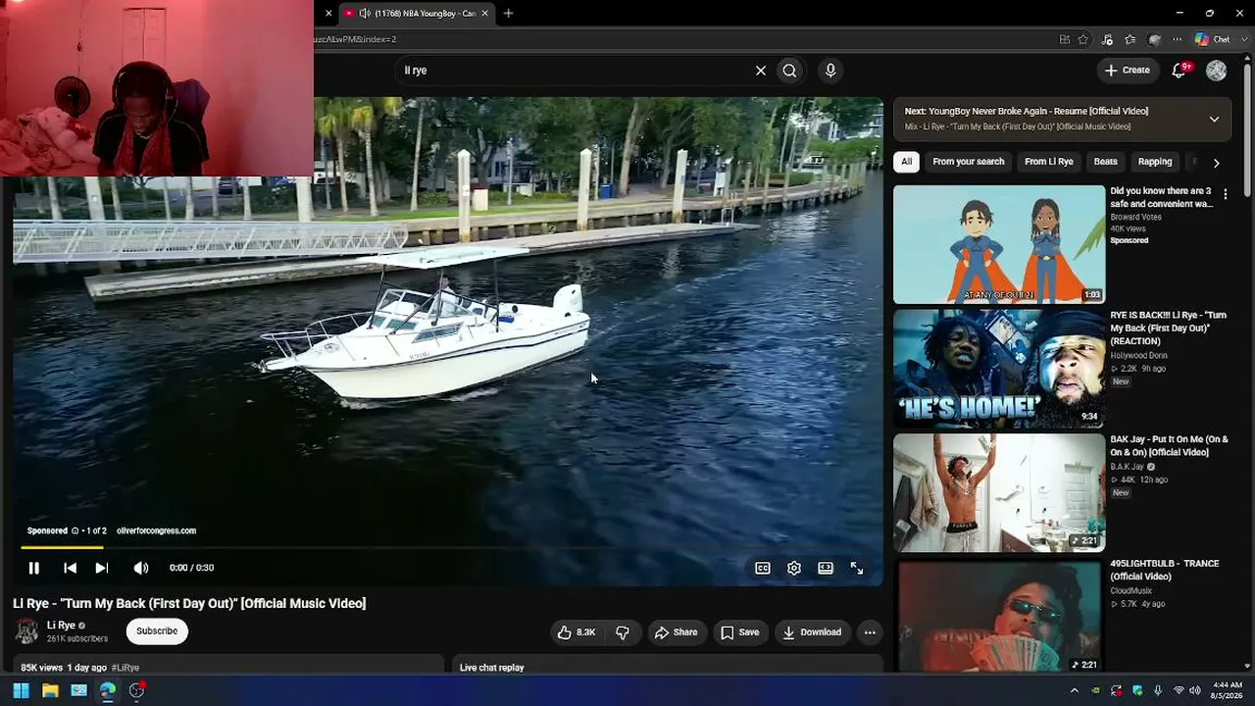Screen dimensions: 1255x706
Task: Seek along the video progress bar
Action: (x=448, y=547)
